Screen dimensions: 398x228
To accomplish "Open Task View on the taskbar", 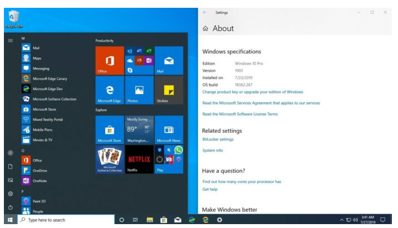I will 135,220.
